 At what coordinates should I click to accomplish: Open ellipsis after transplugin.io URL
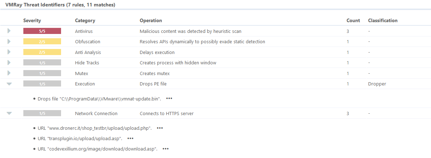(x=130, y=138)
